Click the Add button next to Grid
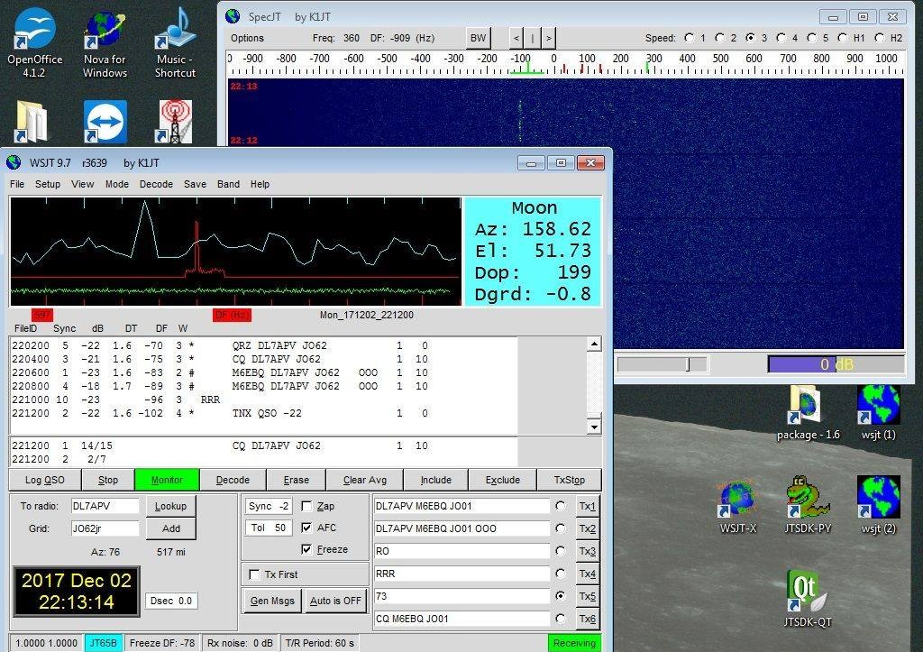This screenshot has width=923, height=652. click(x=170, y=528)
